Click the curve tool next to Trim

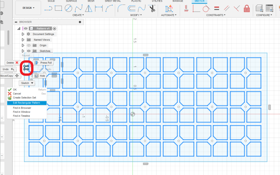(x=142, y=8)
